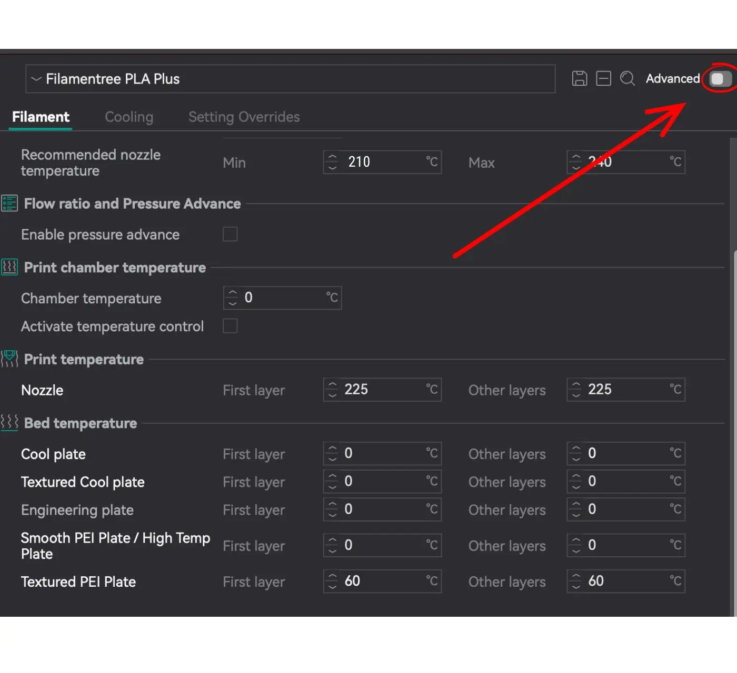737x673 pixels.
Task: Click the Nozzle other layers temperature field
Action: (x=626, y=390)
